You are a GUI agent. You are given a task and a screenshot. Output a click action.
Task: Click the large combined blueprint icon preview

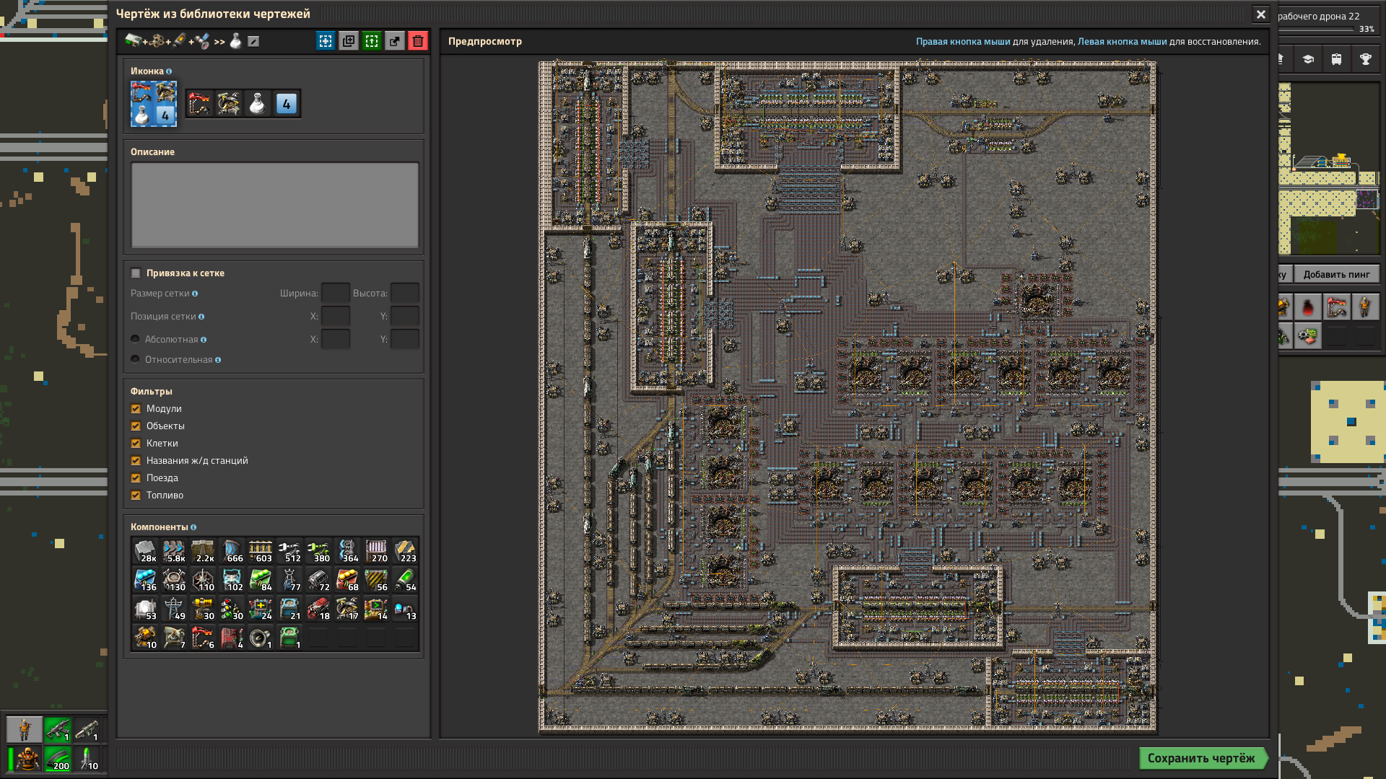pyautogui.click(x=154, y=104)
